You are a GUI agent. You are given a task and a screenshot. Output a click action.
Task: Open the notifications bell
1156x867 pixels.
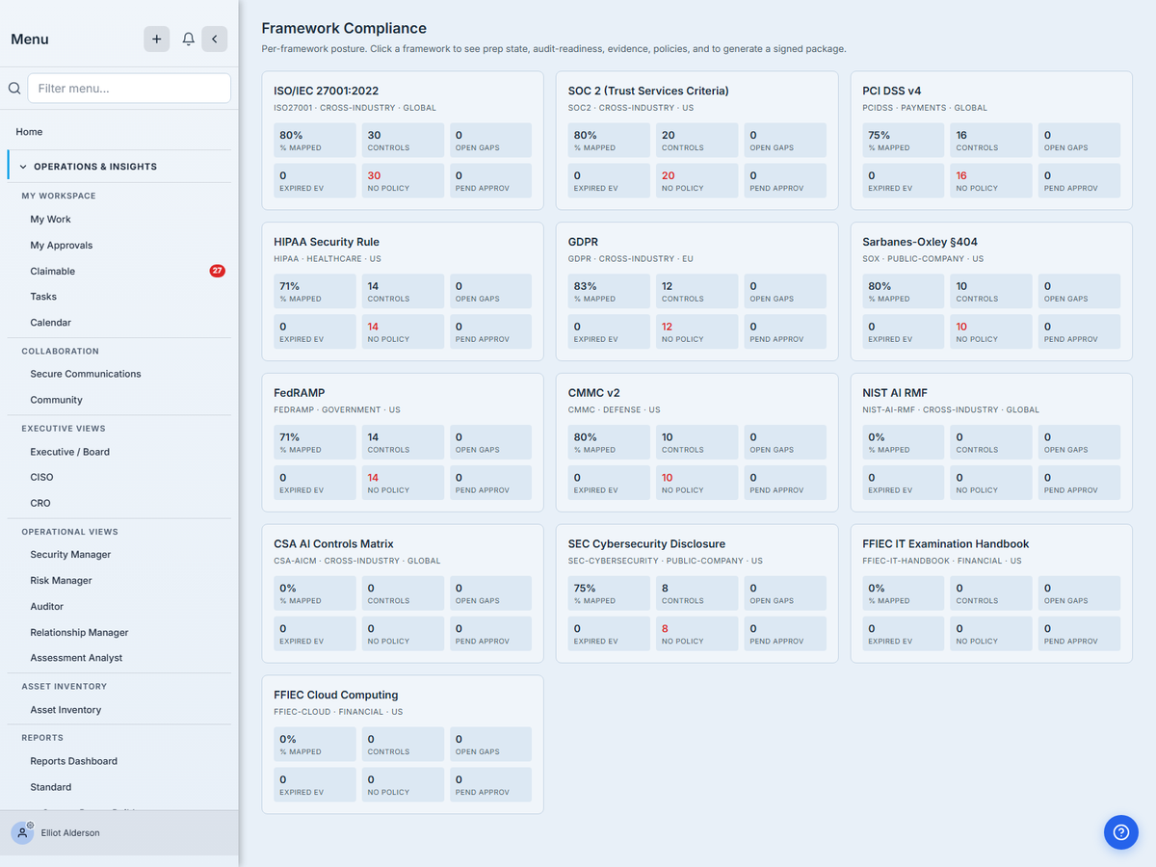pyautogui.click(x=189, y=39)
